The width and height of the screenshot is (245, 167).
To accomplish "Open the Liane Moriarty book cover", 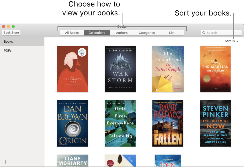I will point(72,161).
